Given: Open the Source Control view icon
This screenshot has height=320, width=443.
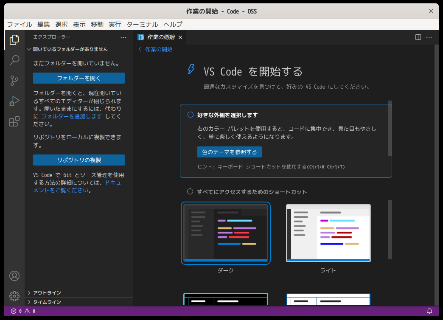Looking at the screenshot, I should 14,81.
